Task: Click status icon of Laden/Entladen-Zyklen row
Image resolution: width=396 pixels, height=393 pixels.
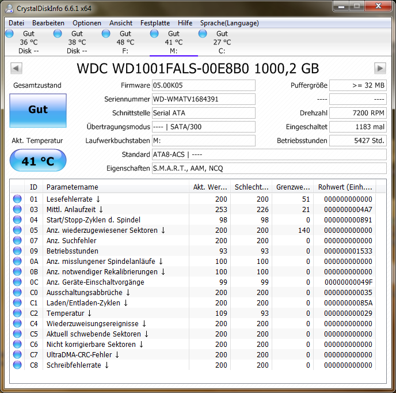Action: coord(17,303)
